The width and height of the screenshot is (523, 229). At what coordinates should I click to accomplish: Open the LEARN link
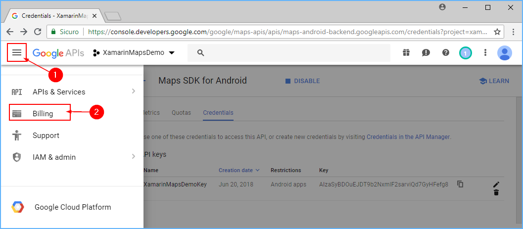[x=494, y=81]
